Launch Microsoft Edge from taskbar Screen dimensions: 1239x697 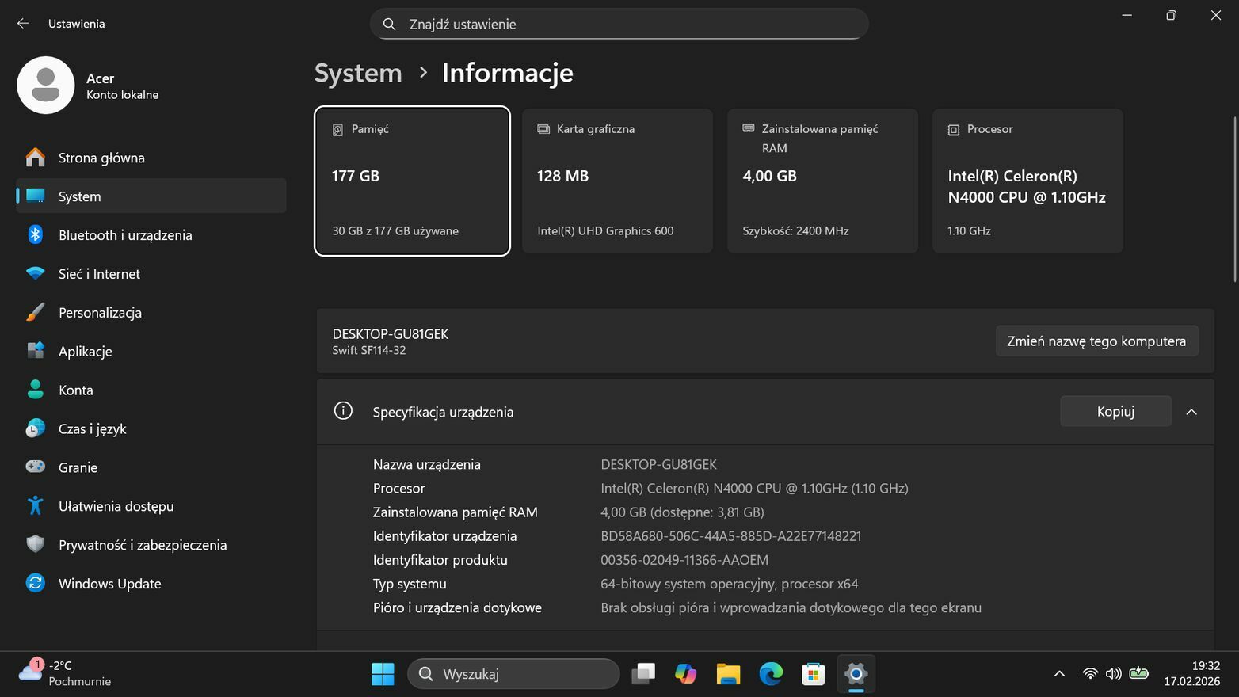(x=770, y=674)
